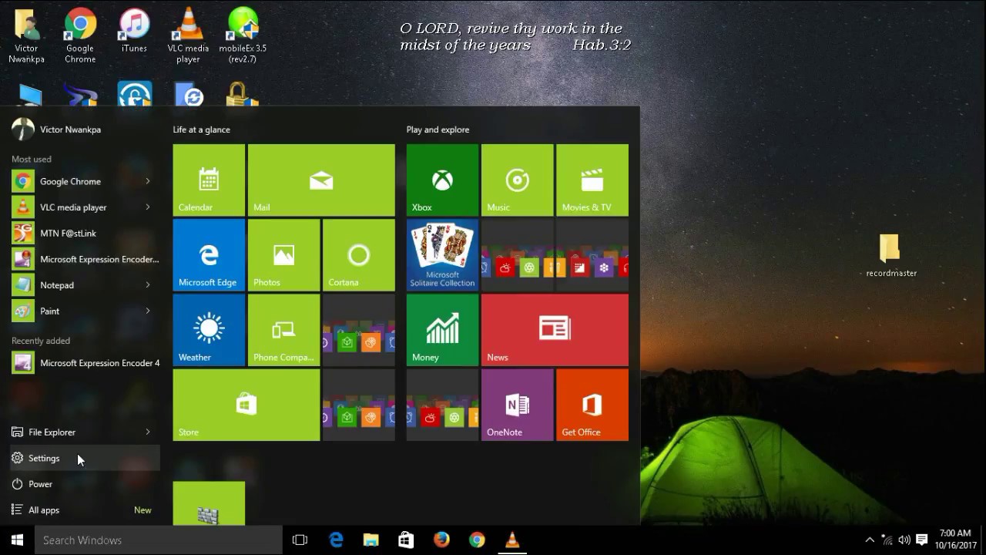Screen dimensions: 986x555
Task: Open the Music tile
Action: 517,180
